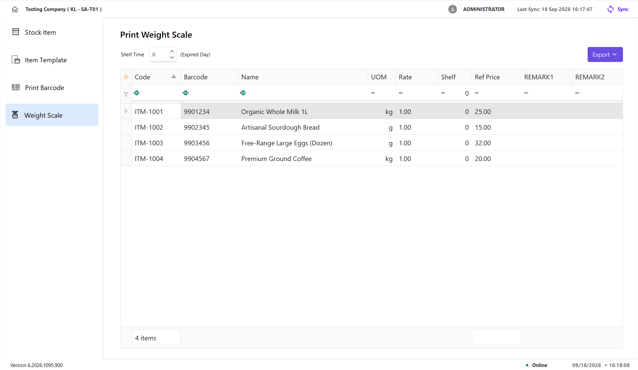
Task: Open the Ref Price filter equals operator
Action: (477, 93)
